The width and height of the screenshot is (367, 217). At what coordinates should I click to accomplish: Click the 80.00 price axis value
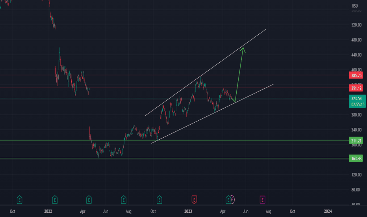click(356, 190)
